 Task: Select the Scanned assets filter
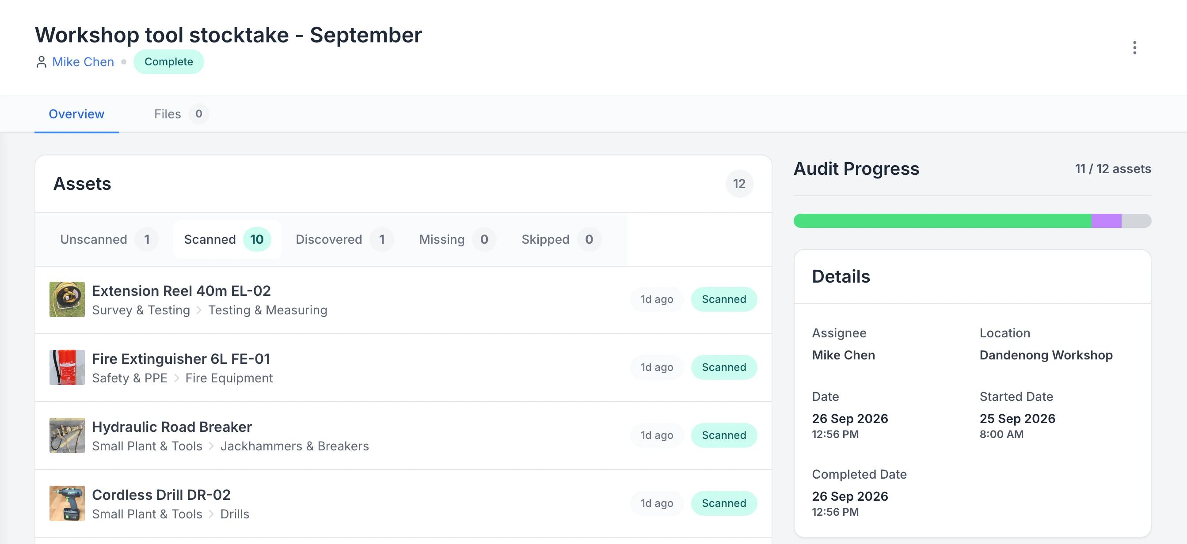coord(227,239)
